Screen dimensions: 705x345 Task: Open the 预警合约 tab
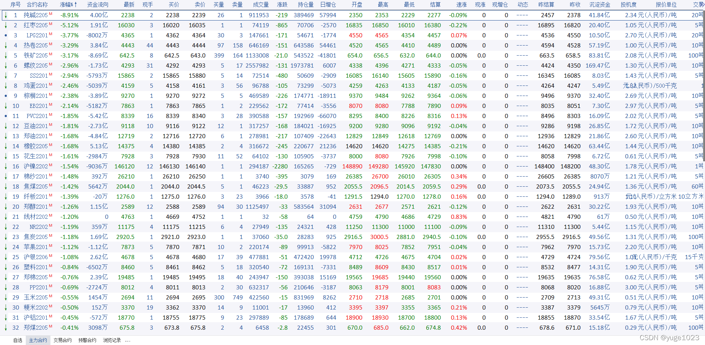tap(87, 340)
